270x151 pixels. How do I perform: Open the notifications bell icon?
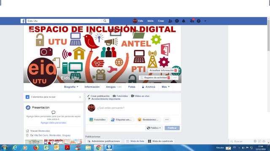tap(184, 21)
